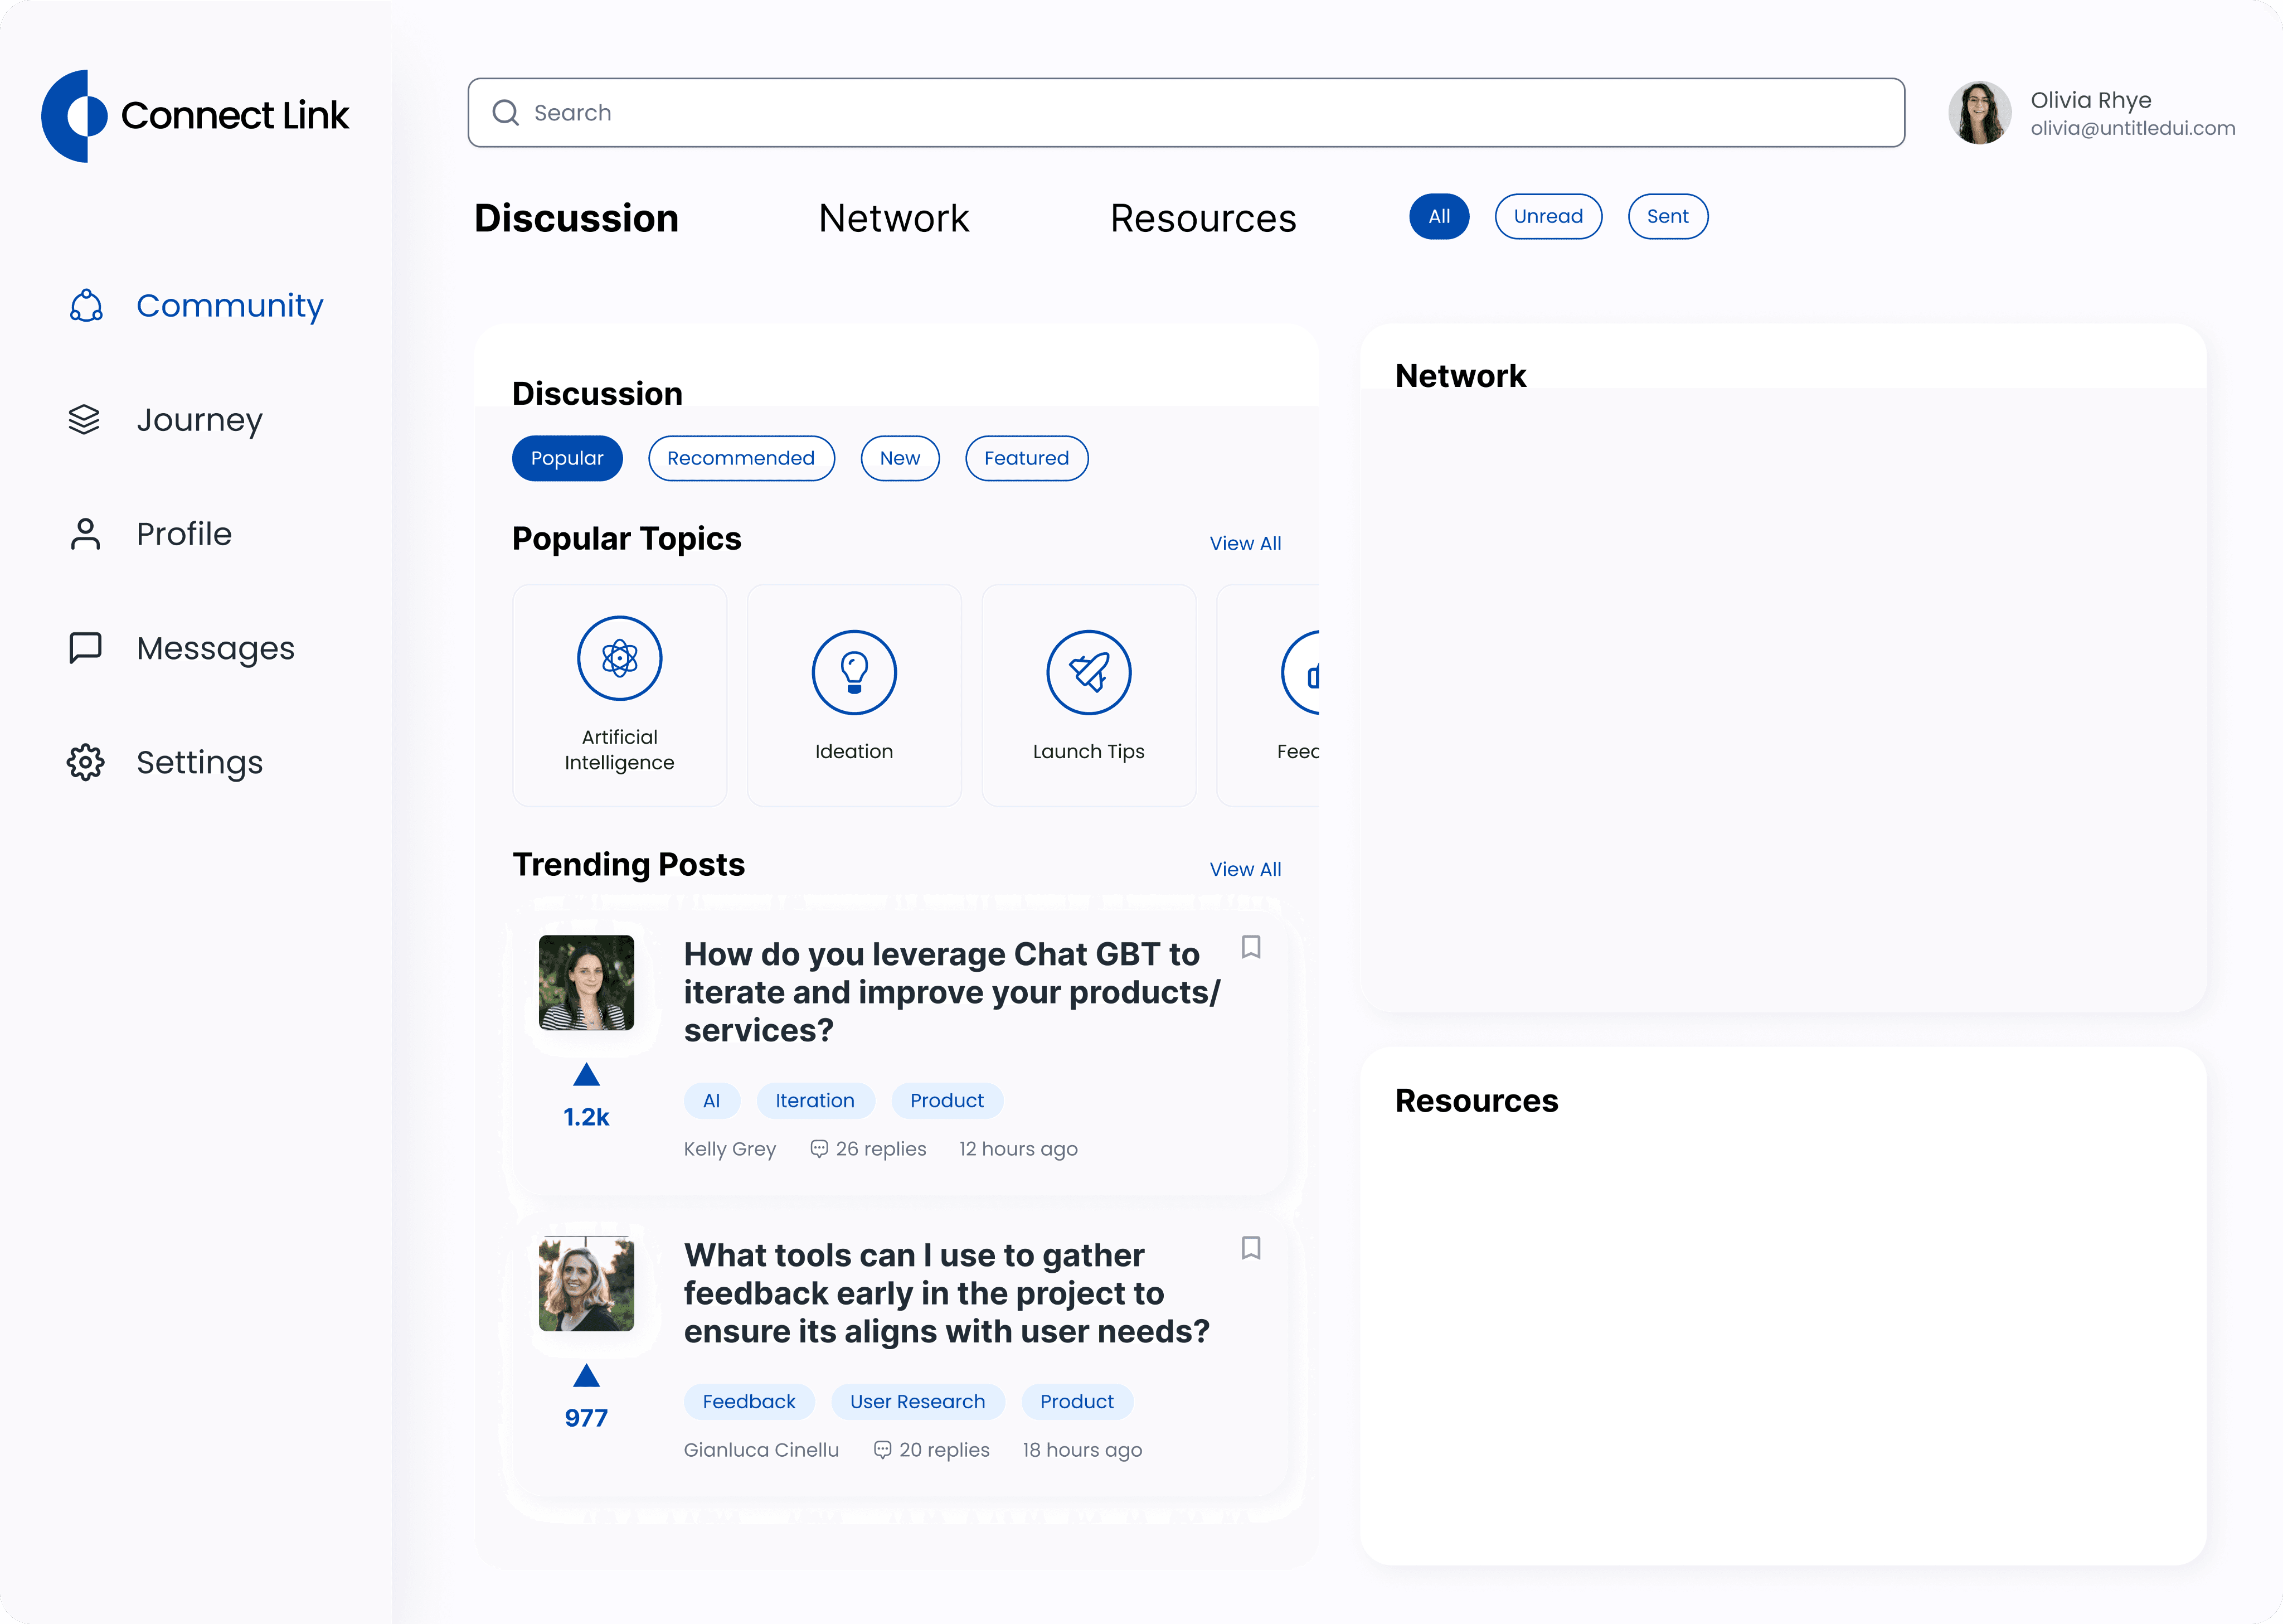Image resolution: width=2283 pixels, height=1624 pixels.
Task: Select the Recommended discussion filter
Action: (x=741, y=458)
